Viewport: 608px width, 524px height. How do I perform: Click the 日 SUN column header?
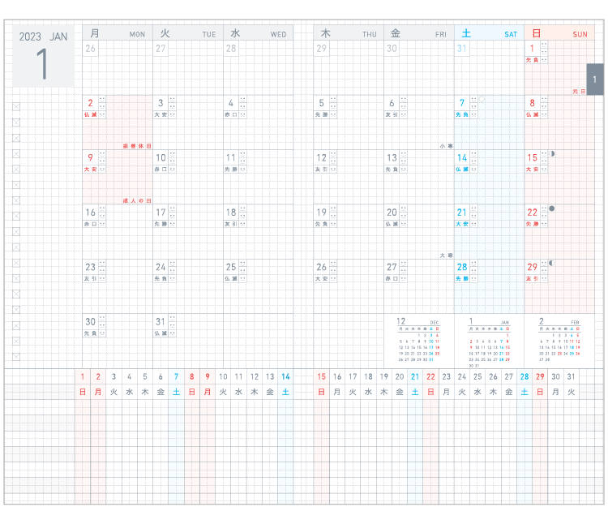pos(559,33)
